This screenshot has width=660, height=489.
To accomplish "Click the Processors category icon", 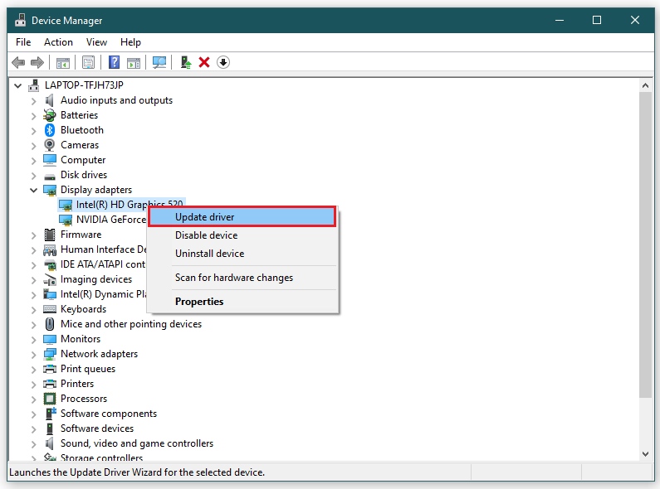I will (x=50, y=399).
